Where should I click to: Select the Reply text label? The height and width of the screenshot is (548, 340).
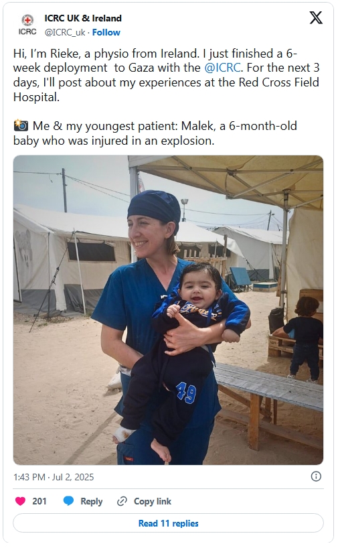(x=92, y=501)
